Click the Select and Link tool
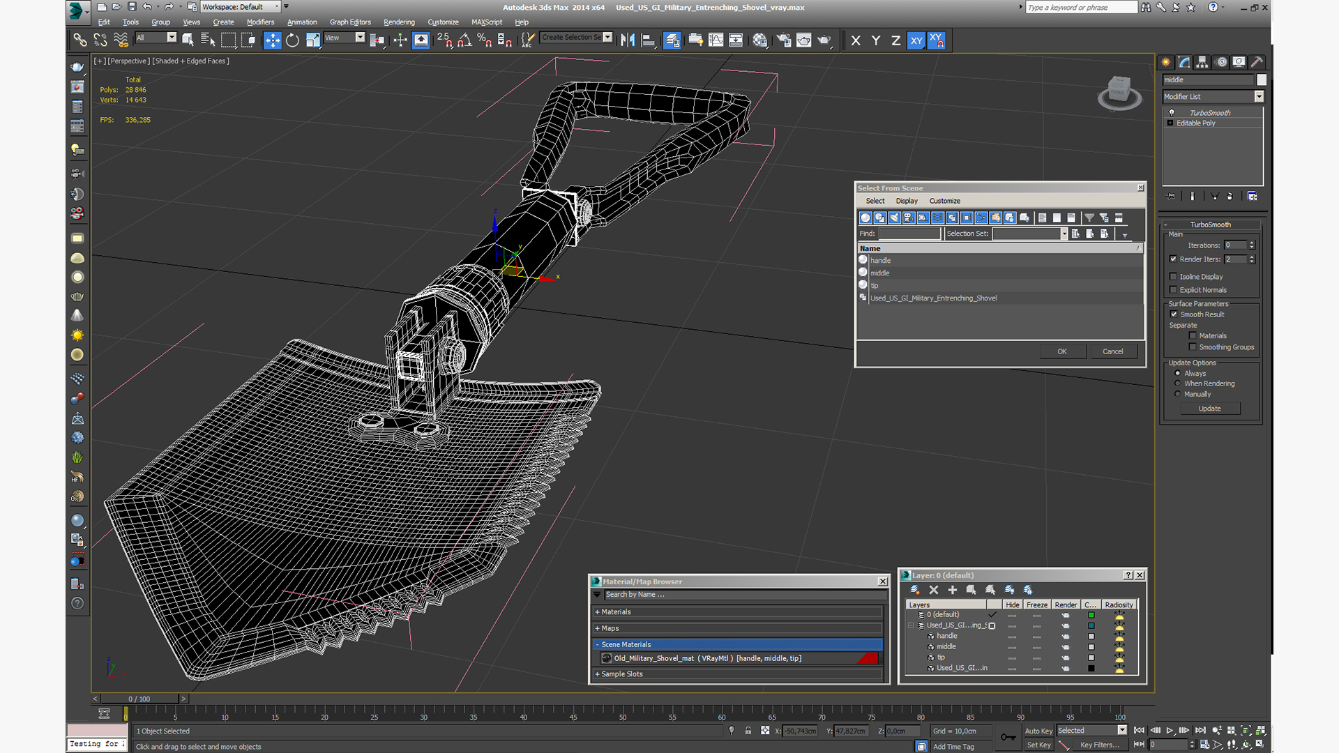This screenshot has width=1339, height=753. click(x=80, y=40)
